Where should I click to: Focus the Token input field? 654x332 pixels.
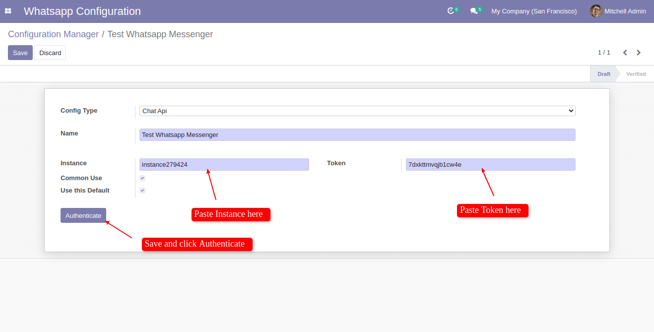(490, 165)
